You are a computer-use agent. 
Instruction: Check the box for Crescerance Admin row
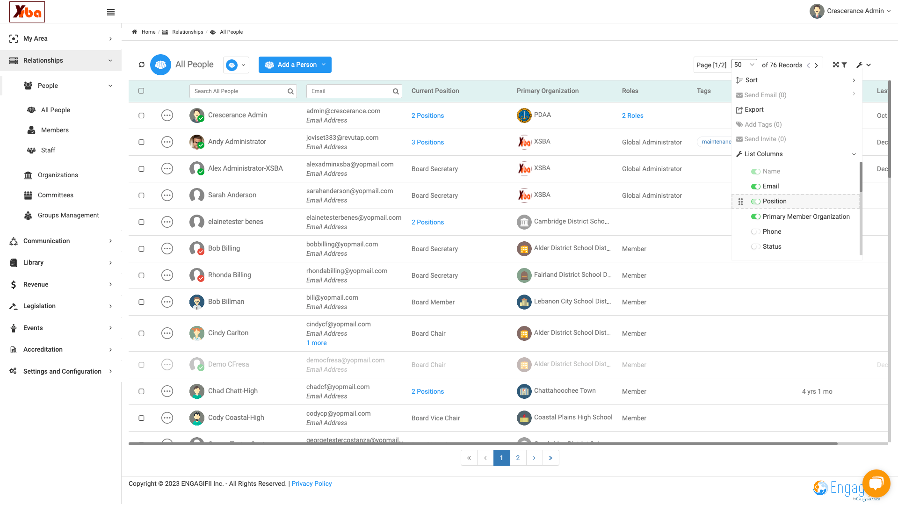pyautogui.click(x=141, y=115)
